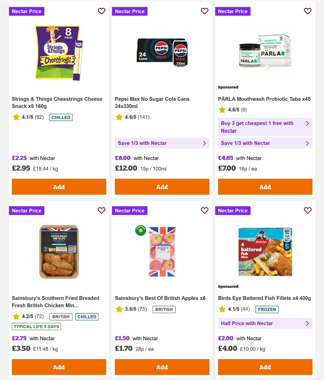
Task: Favourite the Birds Eye Battered Fish Fillets
Action: coord(308,211)
